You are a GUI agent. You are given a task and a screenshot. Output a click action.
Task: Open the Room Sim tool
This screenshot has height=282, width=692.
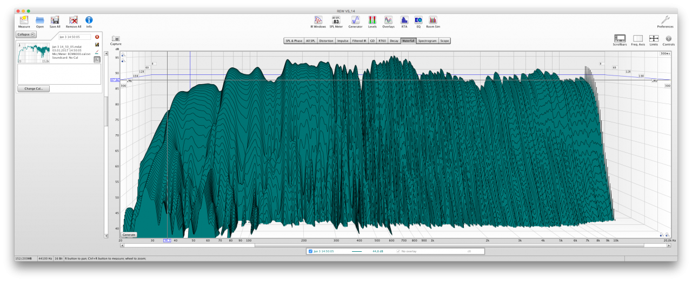[x=433, y=20]
